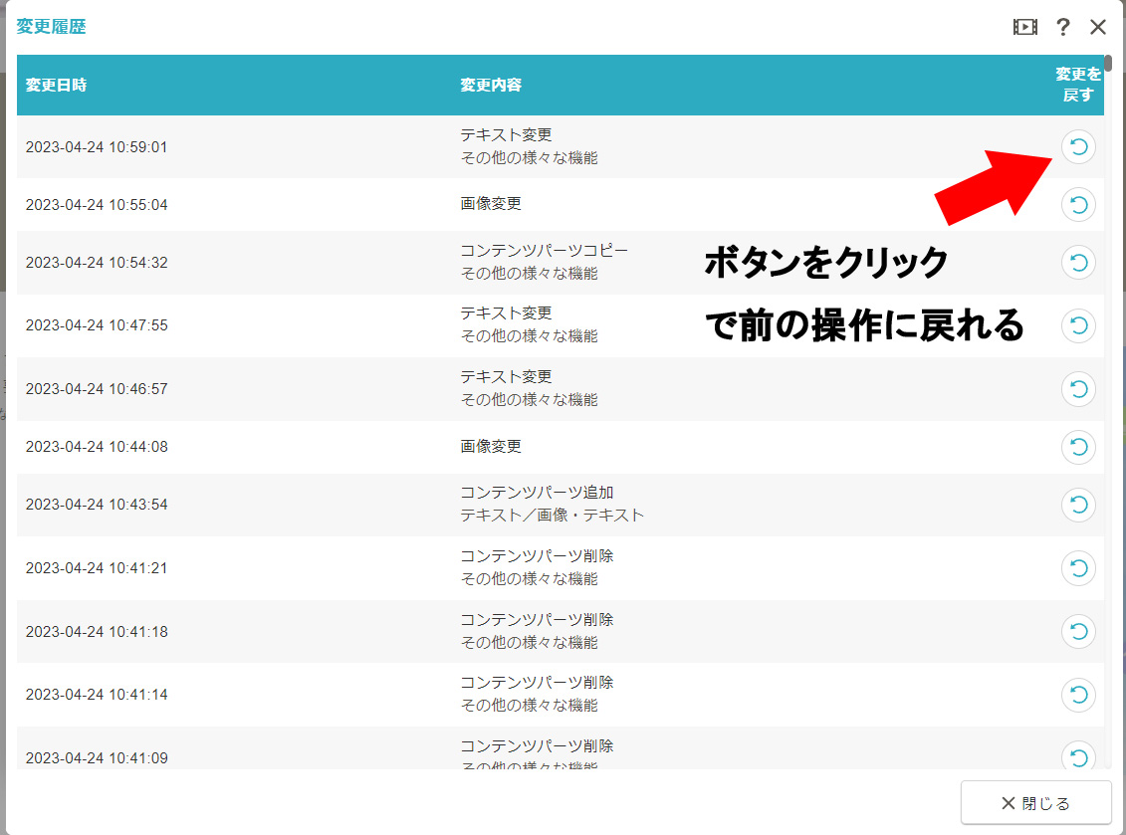Select the timestamp 2023-04-24 10:44:08
This screenshot has width=1126, height=835.
point(97,447)
